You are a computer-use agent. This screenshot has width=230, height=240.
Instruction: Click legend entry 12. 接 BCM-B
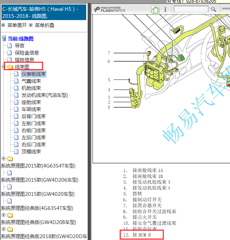click(x=137, y=235)
